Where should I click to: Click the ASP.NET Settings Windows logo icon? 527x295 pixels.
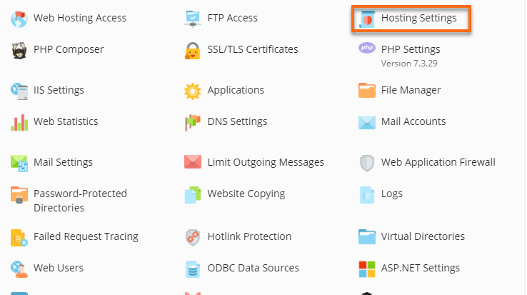click(366, 269)
